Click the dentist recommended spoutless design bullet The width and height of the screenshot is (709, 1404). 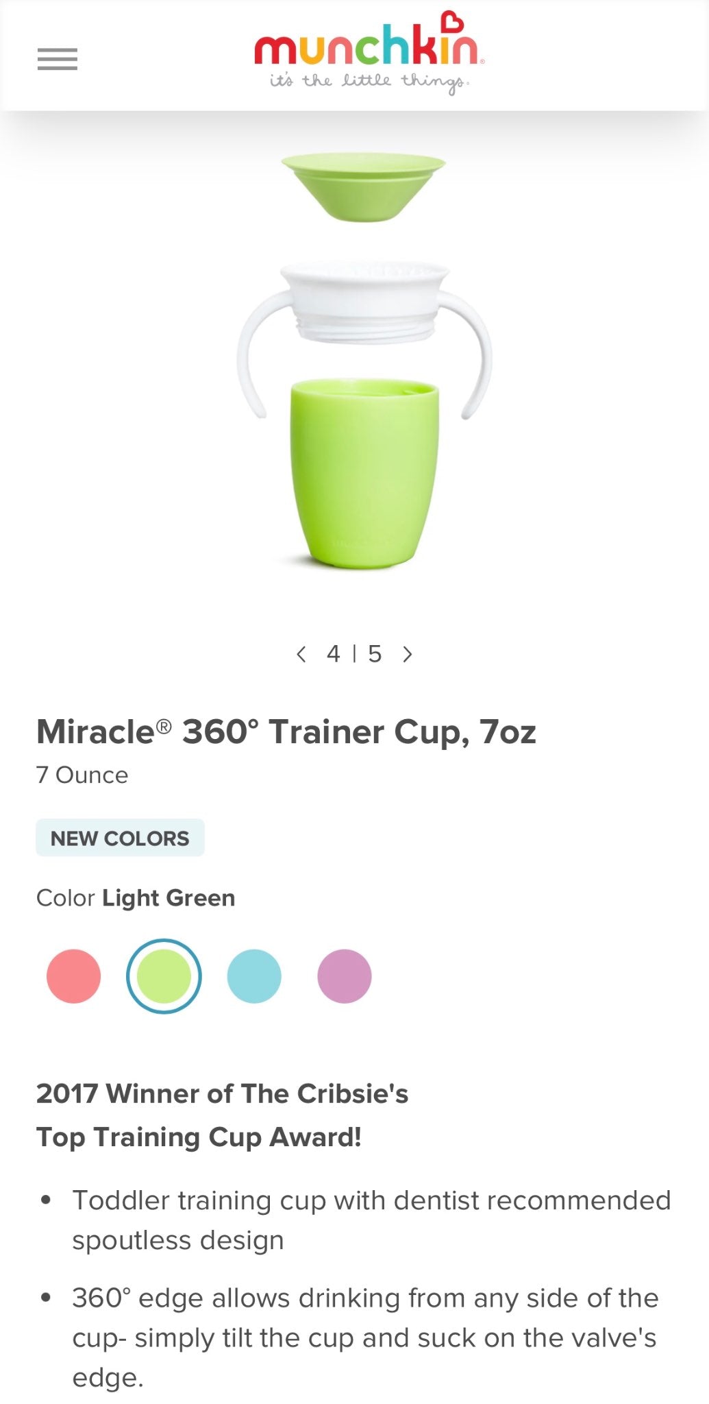pyautogui.click(x=372, y=1220)
